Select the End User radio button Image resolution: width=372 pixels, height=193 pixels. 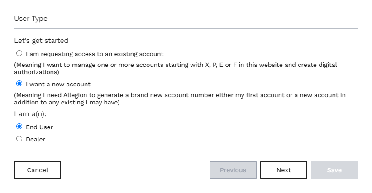pos(19,127)
